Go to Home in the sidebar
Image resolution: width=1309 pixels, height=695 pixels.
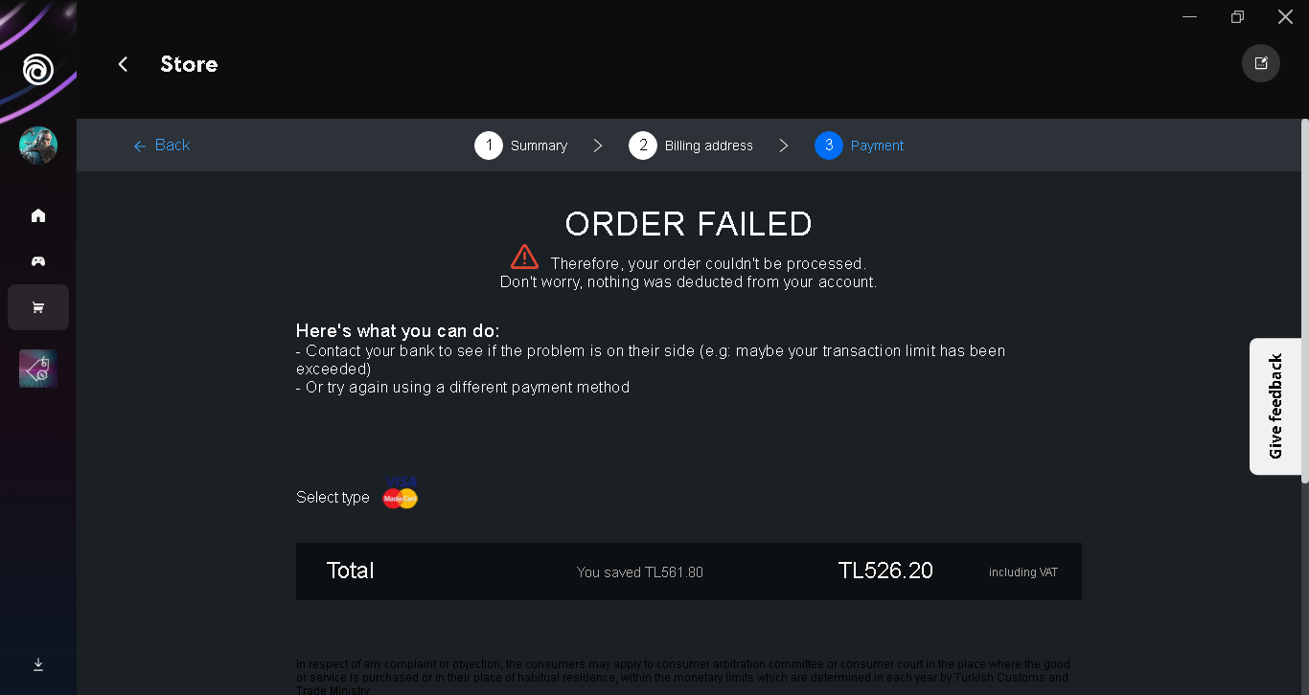(38, 215)
